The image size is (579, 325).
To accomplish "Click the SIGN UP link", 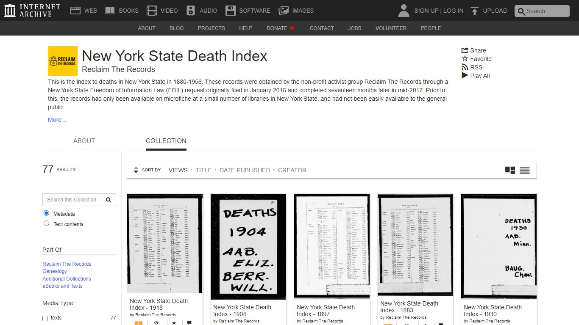I will tap(426, 11).
